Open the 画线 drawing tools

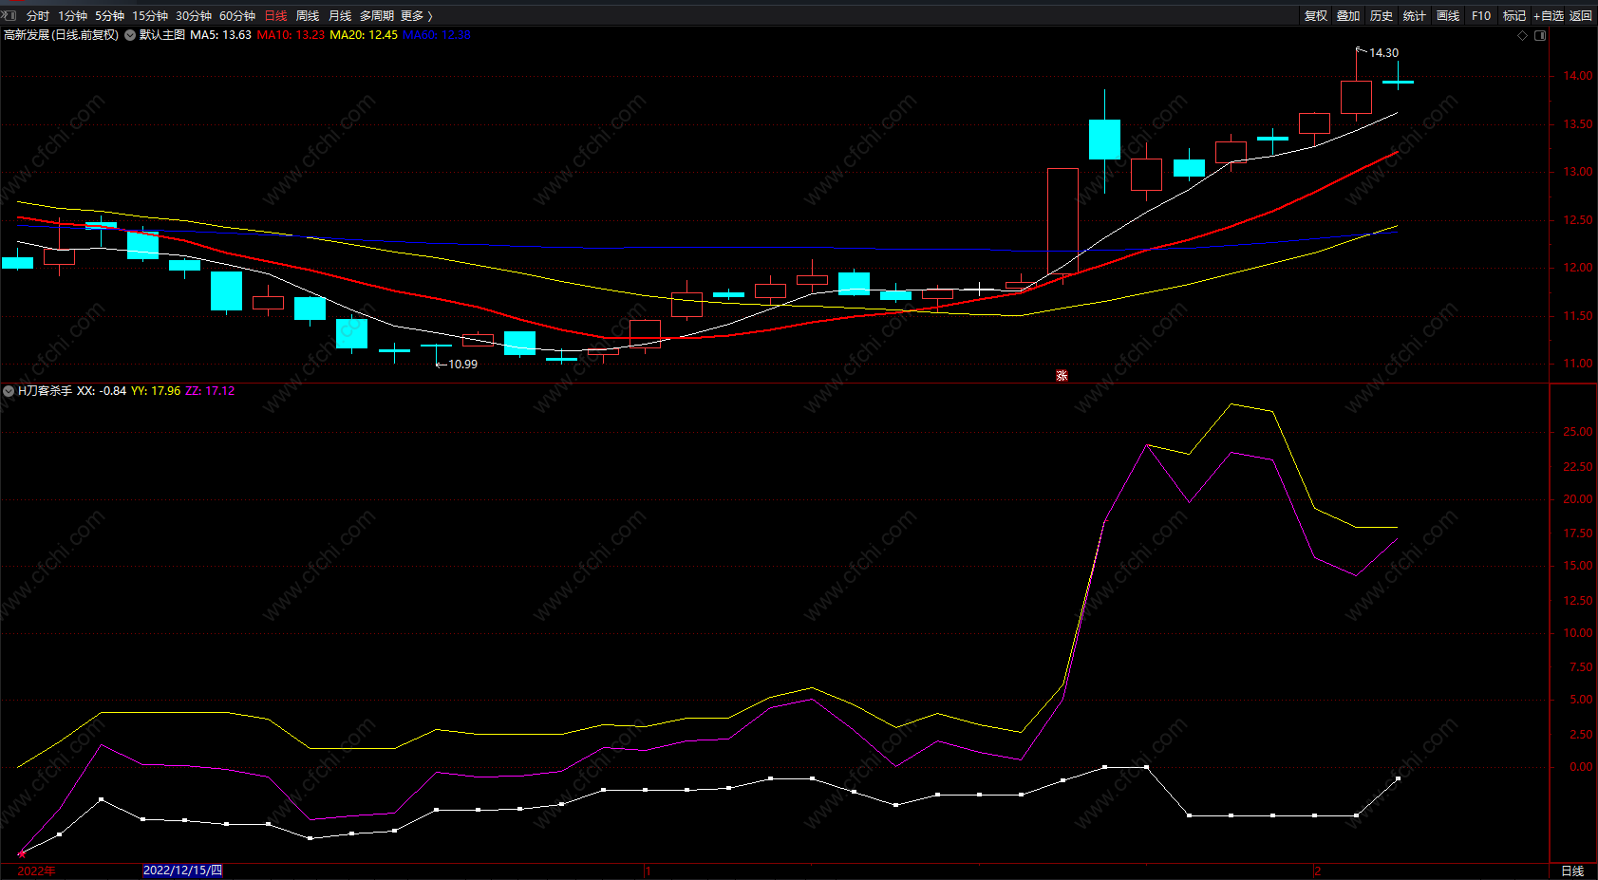pyautogui.click(x=1448, y=16)
